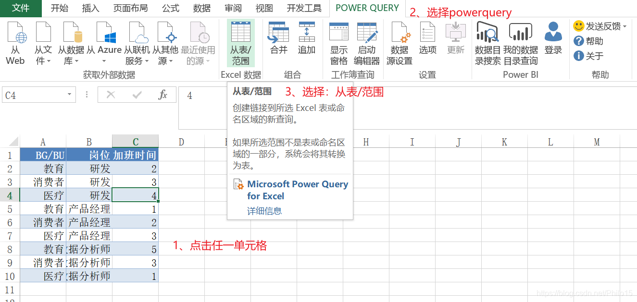The image size is (637, 302).
Task: Switch to the Page Layout (页面布局) tab
Action: [x=131, y=8]
